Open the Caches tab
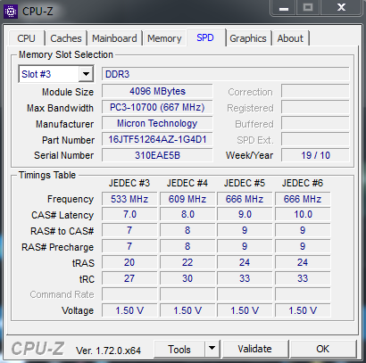The width and height of the screenshot is (366, 363). (66, 38)
